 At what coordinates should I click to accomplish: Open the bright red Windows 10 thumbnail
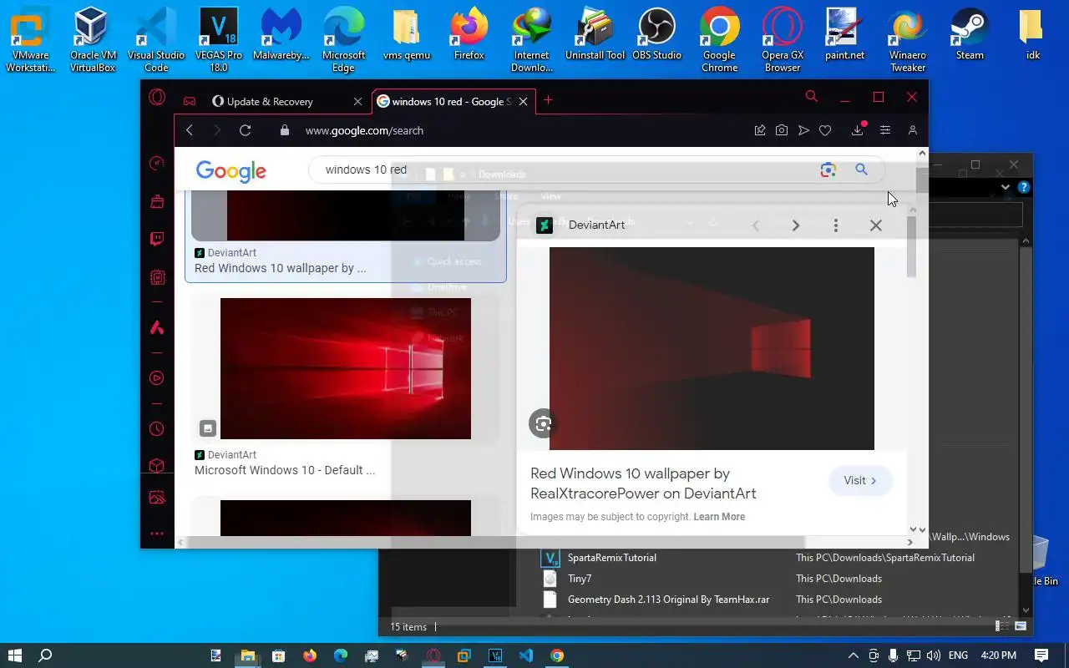[346, 368]
